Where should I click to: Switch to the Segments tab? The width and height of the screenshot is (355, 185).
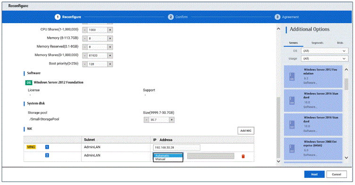317,43
